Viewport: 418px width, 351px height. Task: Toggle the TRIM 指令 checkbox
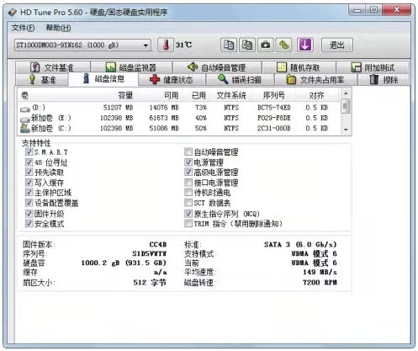point(188,223)
